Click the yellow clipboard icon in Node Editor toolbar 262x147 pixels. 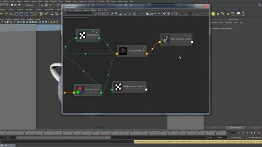tap(176, 13)
